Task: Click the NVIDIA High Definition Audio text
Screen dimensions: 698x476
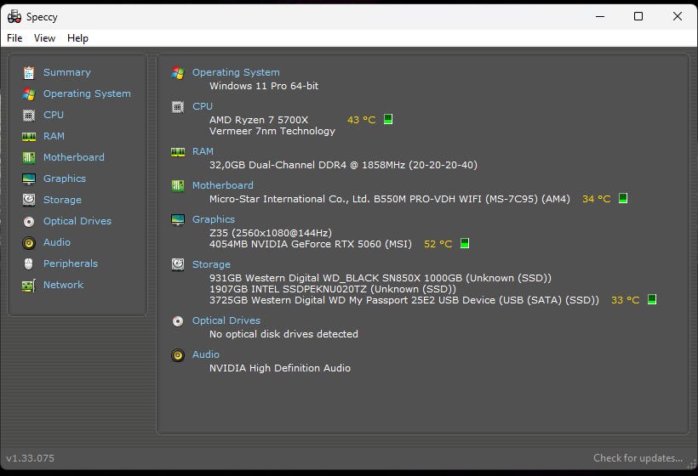Action: click(x=280, y=368)
